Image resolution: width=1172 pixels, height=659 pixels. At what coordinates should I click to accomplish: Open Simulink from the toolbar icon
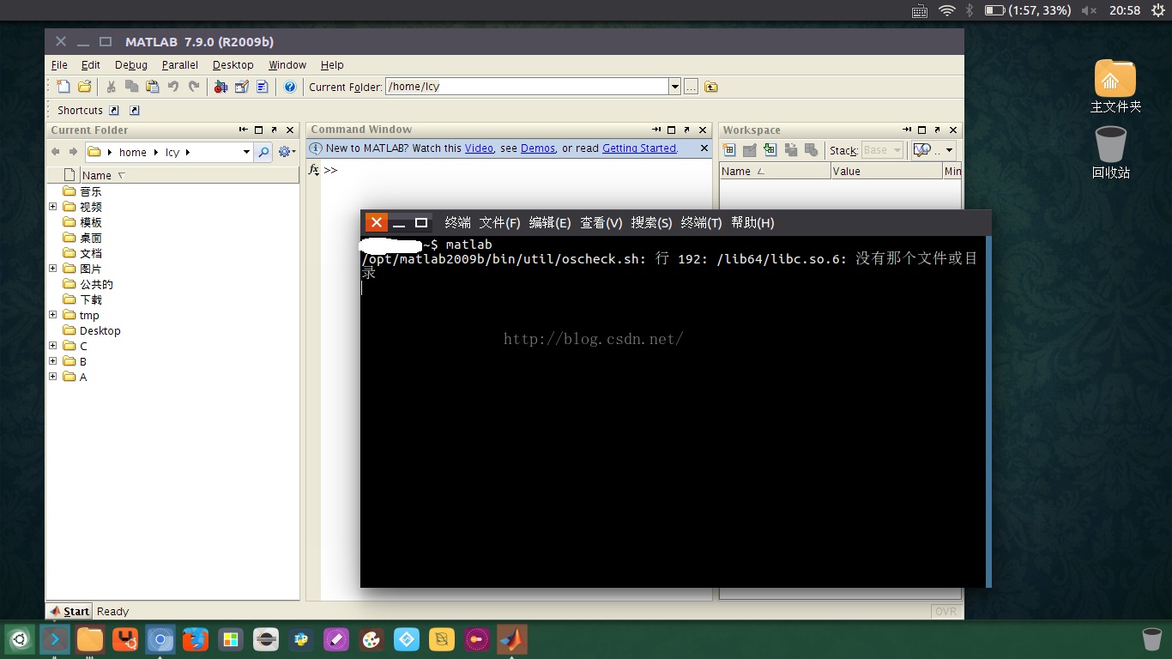click(x=221, y=87)
